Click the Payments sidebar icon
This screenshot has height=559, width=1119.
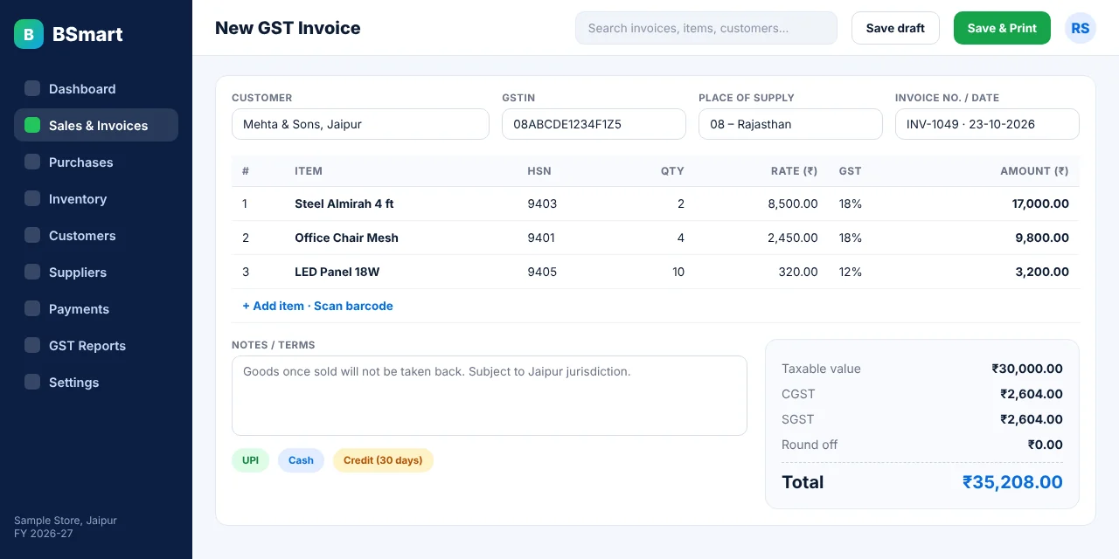(32, 308)
